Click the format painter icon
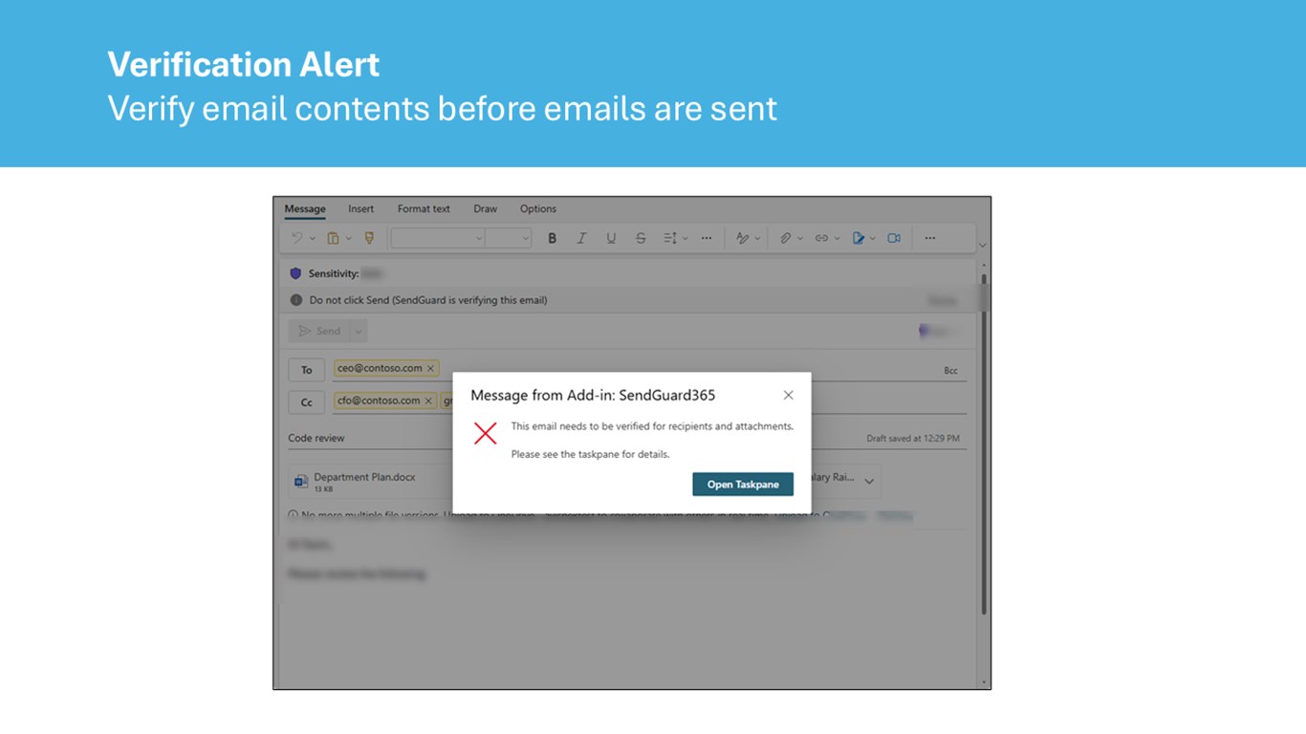This screenshot has width=1306, height=734. pyautogui.click(x=369, y=238)
